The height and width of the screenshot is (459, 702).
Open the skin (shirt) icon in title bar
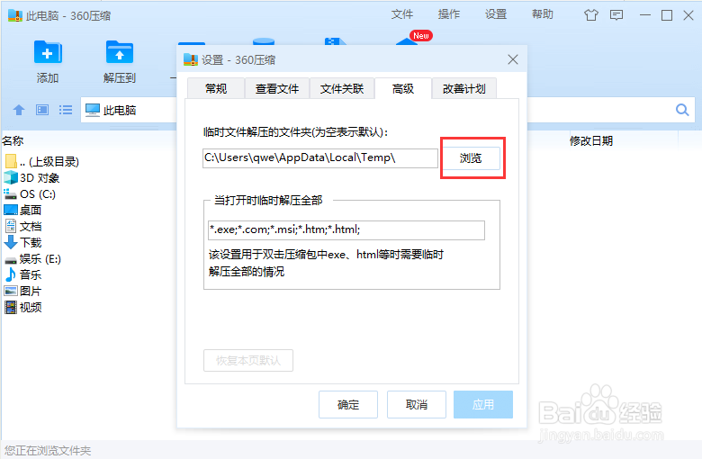point(591,15)
